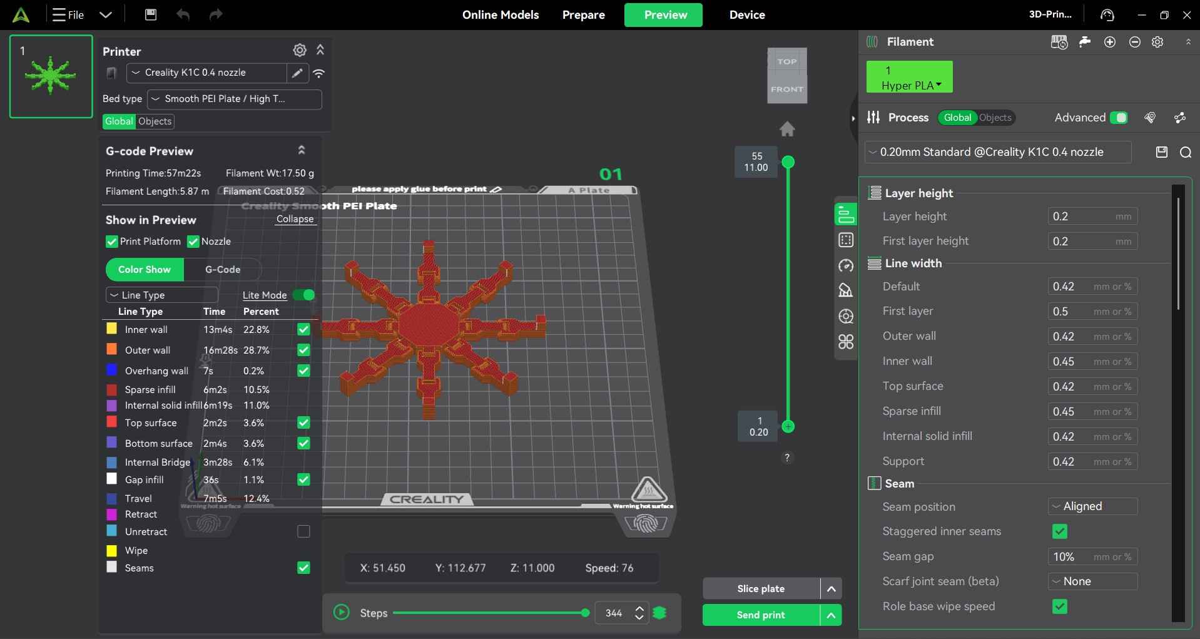Click the green layers icon beside Steps
Image resolution: width=1200 pixels, height=639 pixels.
(659, 613)
